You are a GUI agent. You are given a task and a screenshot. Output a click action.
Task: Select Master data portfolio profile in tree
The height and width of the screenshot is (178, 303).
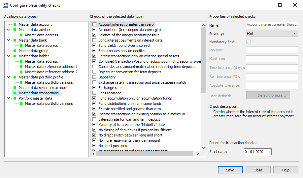tap(41, 77)
